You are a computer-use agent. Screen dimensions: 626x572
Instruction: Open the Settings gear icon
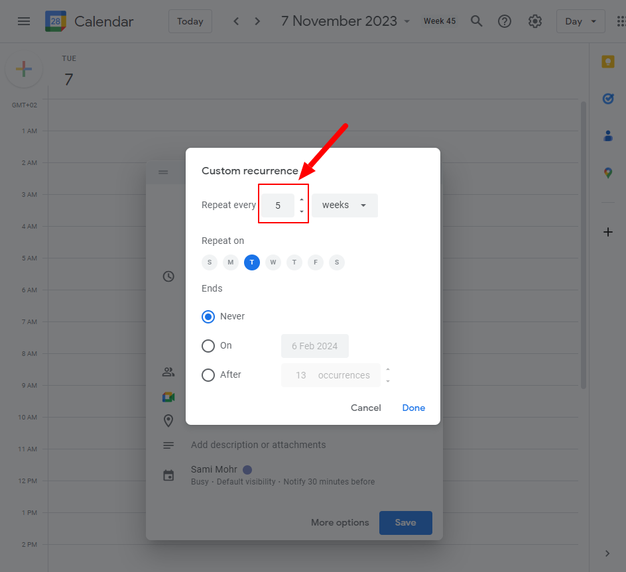pos(535,21)
